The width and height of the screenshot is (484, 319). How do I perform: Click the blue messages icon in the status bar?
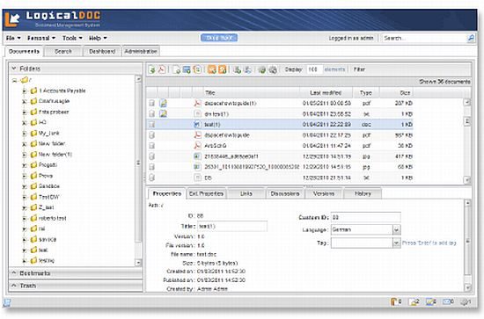tap(447, 301)
